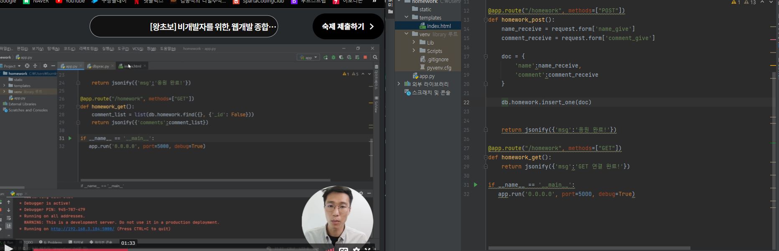779x251 pixels.
Task: Click the red stop button in video IDE toolbar
Action: (x=365, y=58)
